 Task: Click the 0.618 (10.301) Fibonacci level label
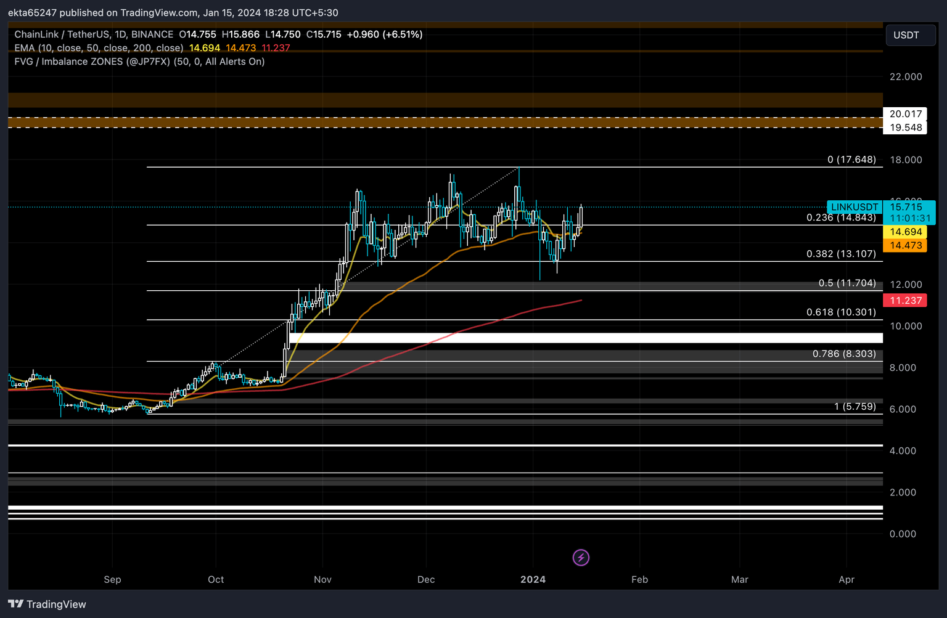click(x=840, y=312)
